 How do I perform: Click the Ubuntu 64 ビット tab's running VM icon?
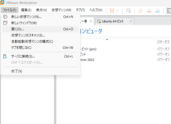99,21
